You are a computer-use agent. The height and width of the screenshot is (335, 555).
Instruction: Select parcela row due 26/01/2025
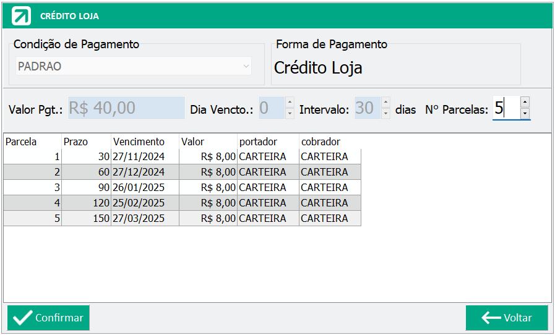(183, 187)
